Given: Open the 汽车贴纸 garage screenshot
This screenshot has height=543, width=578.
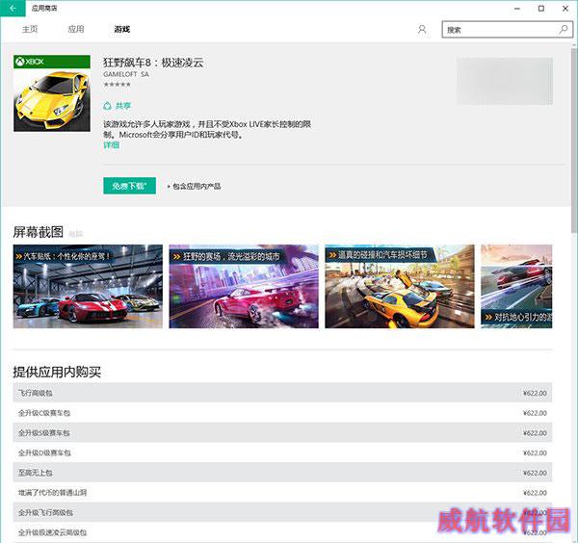Looking at the screenshot, I should click(88, 286).
